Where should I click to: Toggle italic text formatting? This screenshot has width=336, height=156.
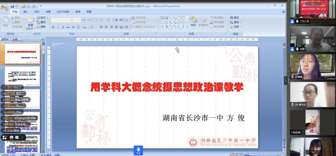click(x=58, y=27)
